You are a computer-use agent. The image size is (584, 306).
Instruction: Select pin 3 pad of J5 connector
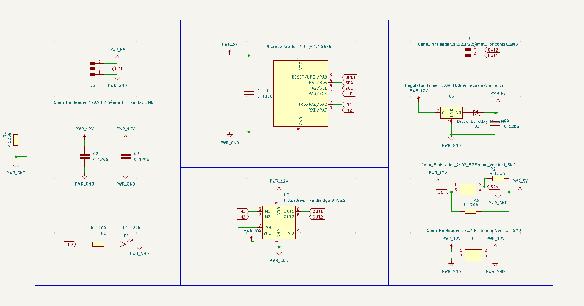coord(92,63)
